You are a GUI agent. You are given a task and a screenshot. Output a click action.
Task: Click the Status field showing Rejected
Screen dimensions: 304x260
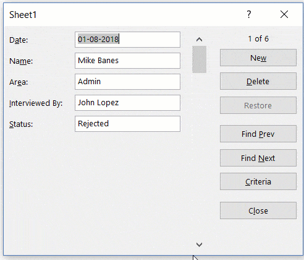point(127,124)
